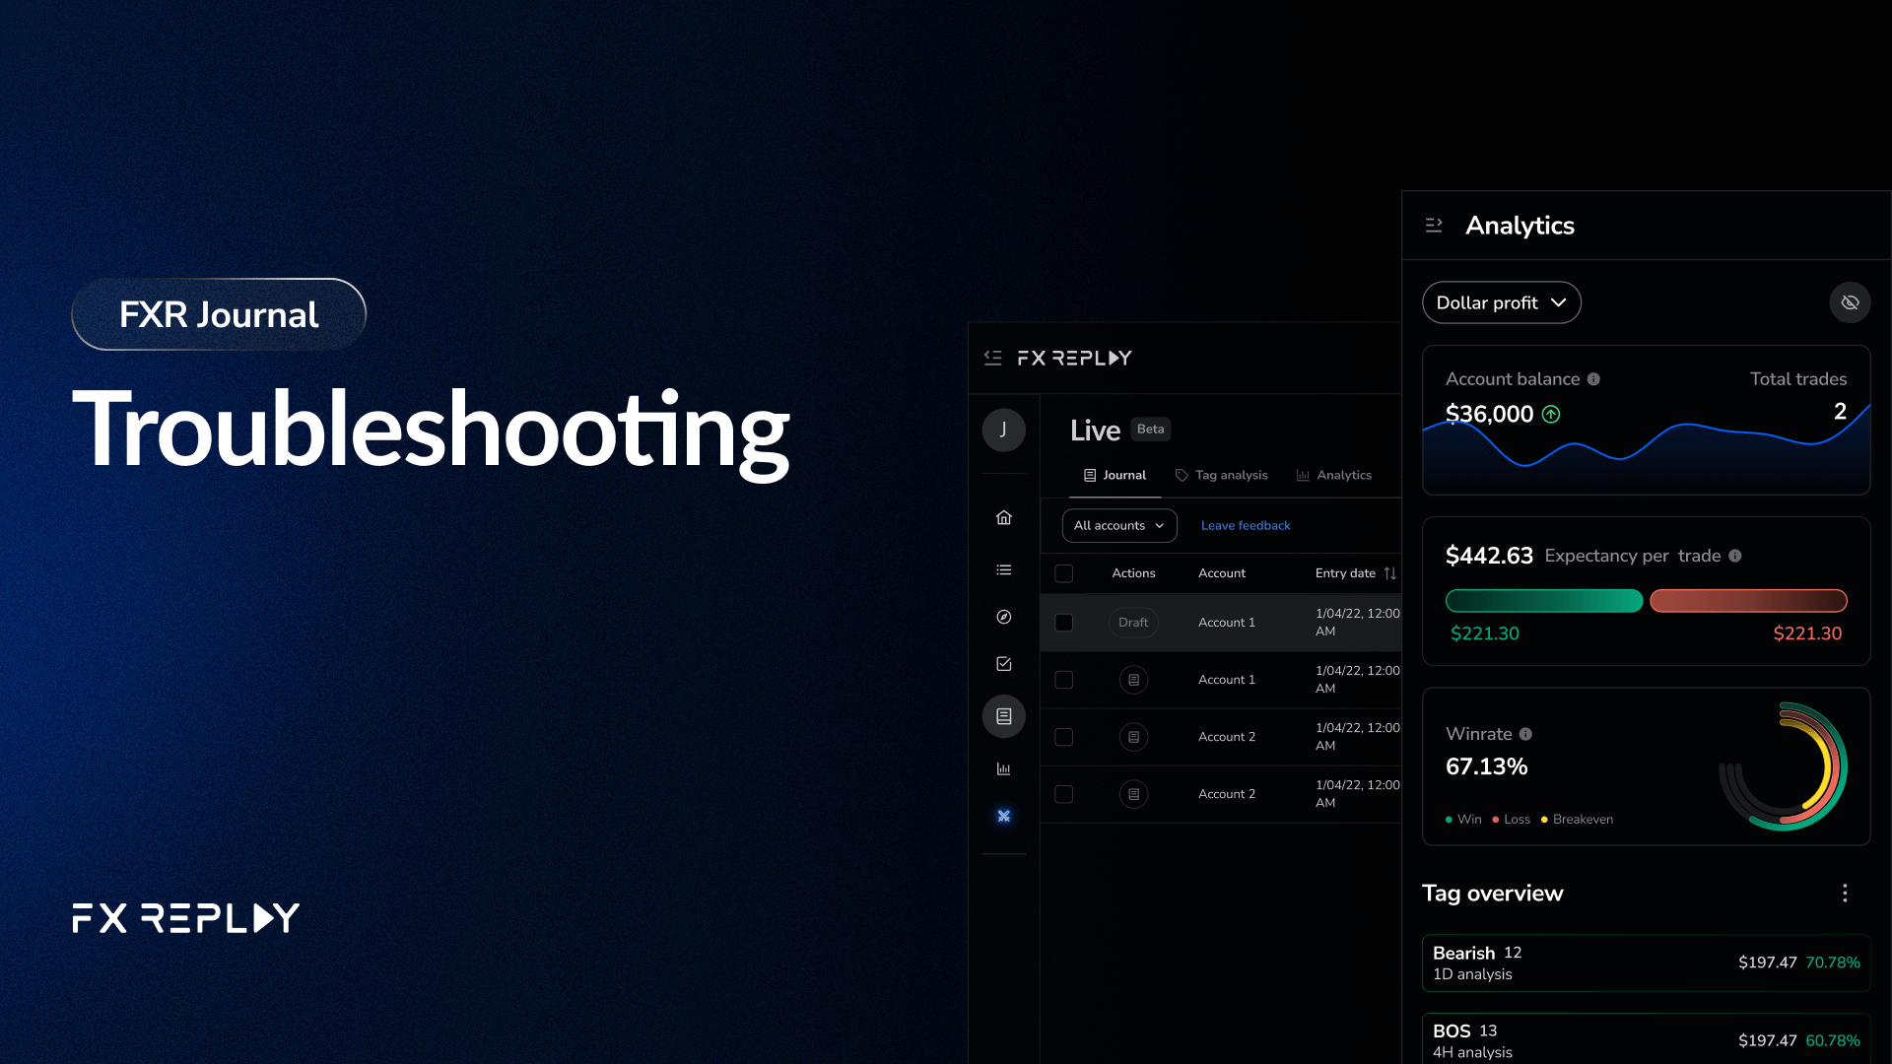The image size is (1892, 1064).
Task: Click the compass icon in sidebar
Action: pos(1003,617)
